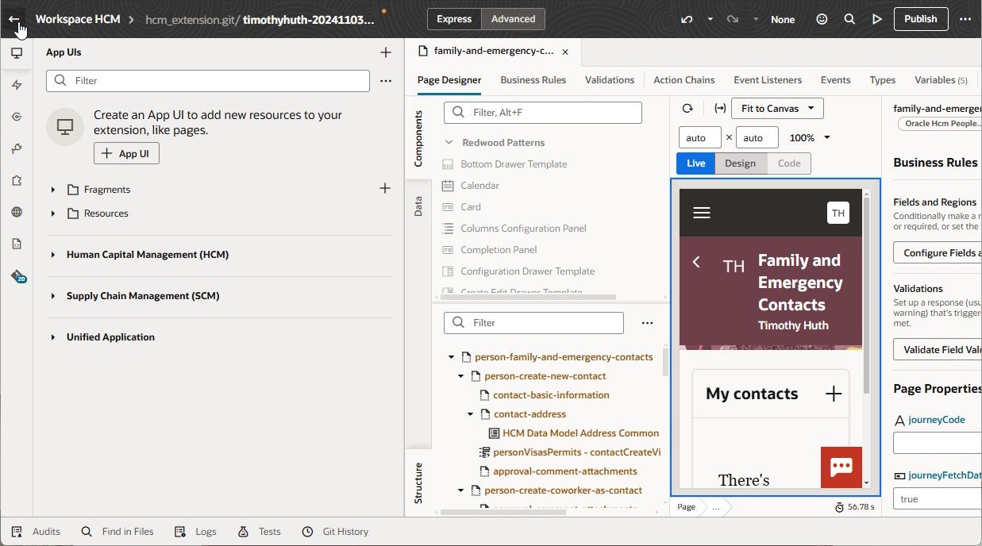Click the plus icon beside App UIs

click(385, 52)
